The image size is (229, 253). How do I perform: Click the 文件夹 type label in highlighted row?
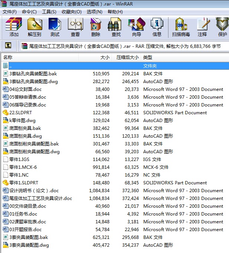pos(150,66)
